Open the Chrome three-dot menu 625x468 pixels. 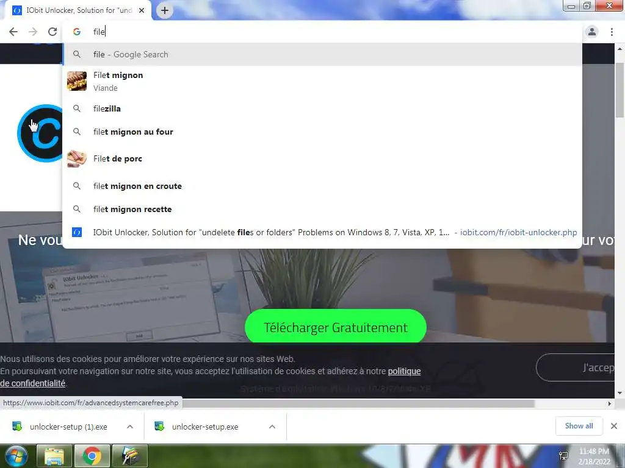coord(612,32)
